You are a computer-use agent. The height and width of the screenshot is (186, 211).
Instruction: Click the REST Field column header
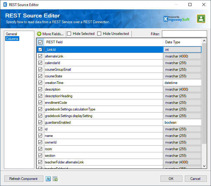click(104, 42)
